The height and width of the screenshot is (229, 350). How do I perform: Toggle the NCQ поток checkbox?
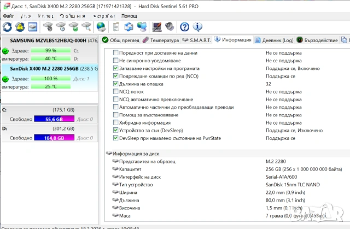115,92
